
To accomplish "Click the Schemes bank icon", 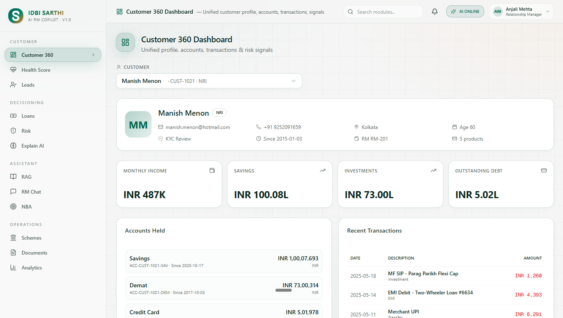I will 13,238.
